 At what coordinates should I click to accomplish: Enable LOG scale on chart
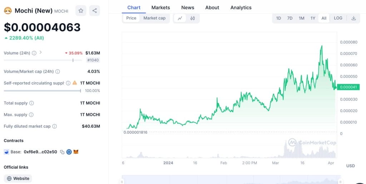click(338, 18)
